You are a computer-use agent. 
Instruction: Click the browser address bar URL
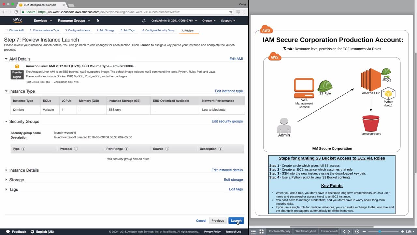click(x=109, y=12)
